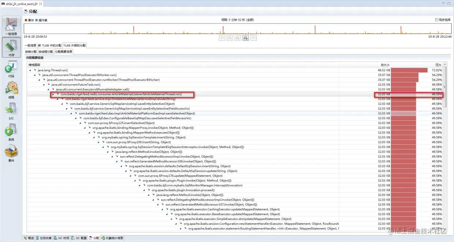Click the first zoom icon under the timeline

tap(230, 38)
